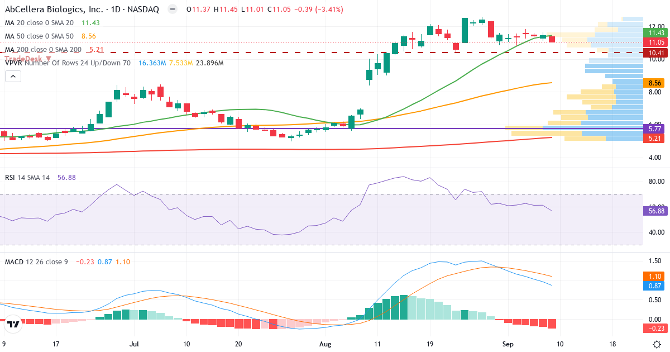Click the TradingView logo
670x352 pixels.
(x=13, y=324)
